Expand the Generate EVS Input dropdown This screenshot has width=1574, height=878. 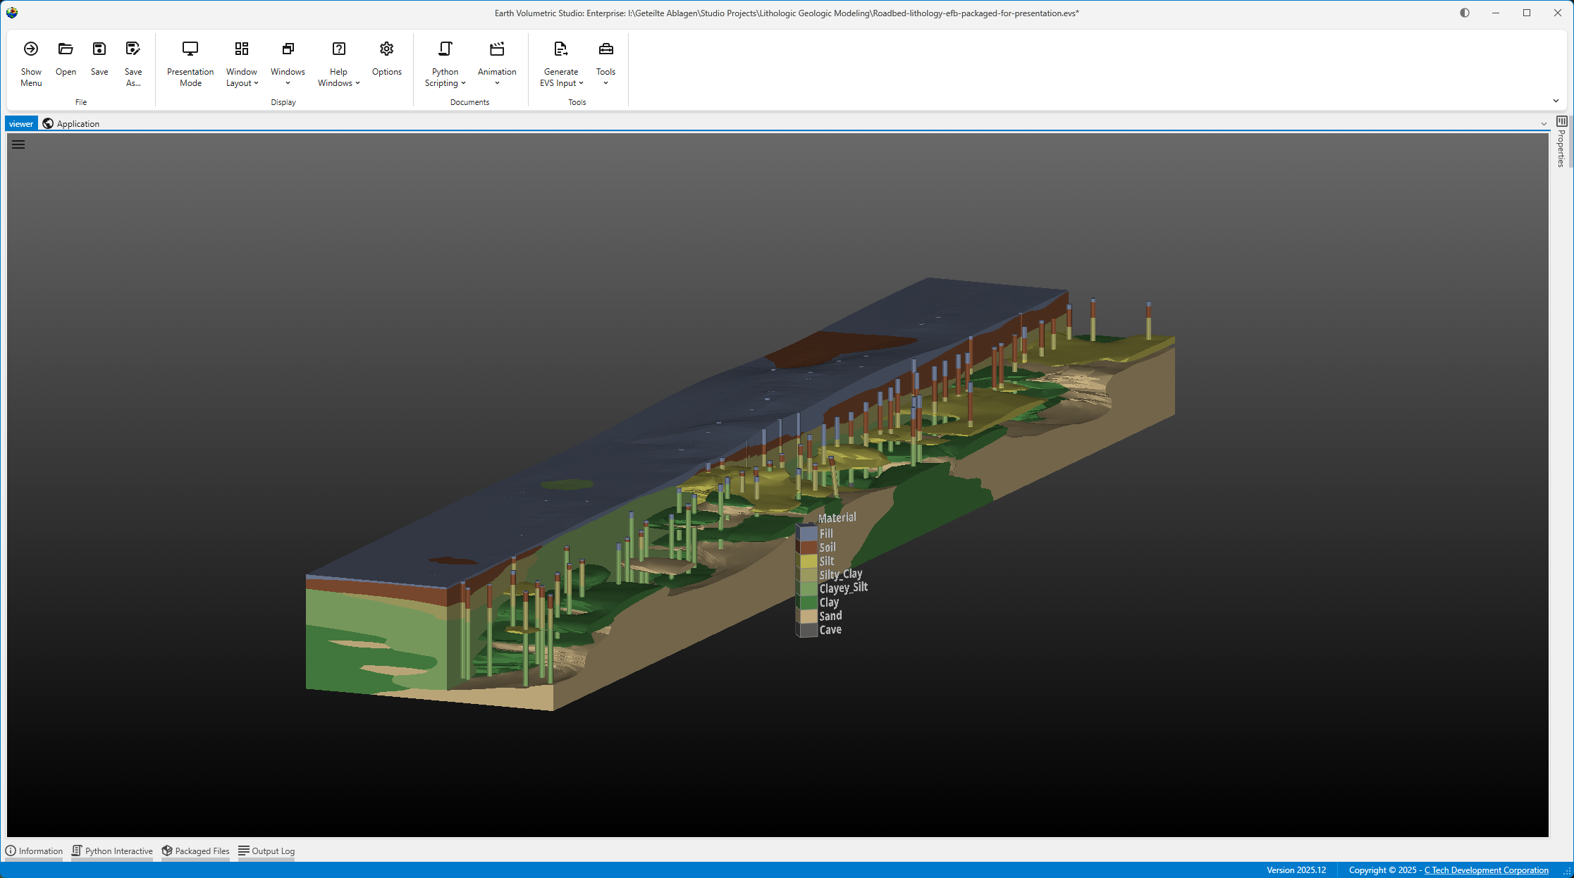tap(561, 78)
